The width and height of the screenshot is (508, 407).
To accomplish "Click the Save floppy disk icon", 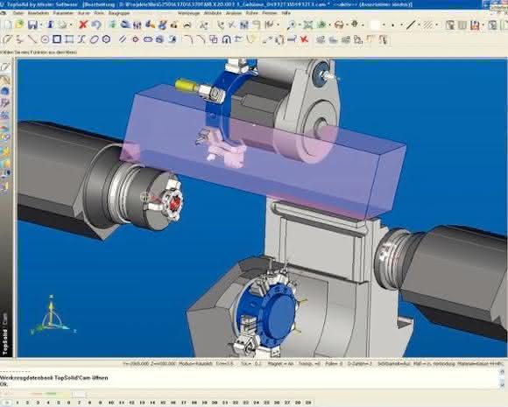I will click(x=32, y=25).
